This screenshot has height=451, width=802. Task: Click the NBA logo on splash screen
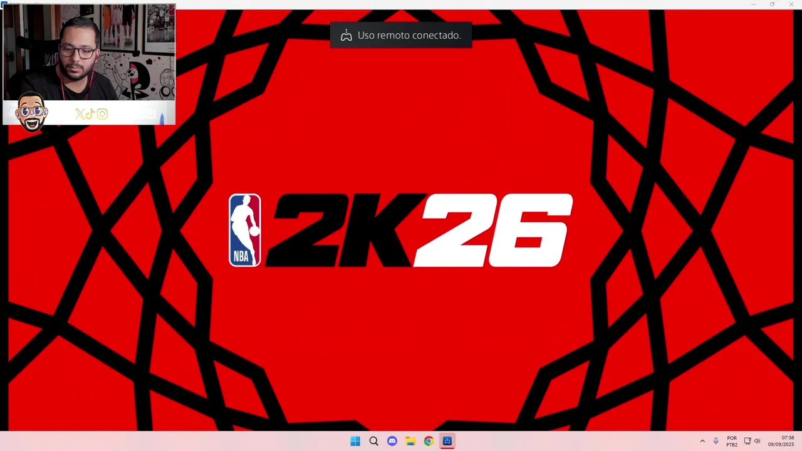click(x=245, y=230)
